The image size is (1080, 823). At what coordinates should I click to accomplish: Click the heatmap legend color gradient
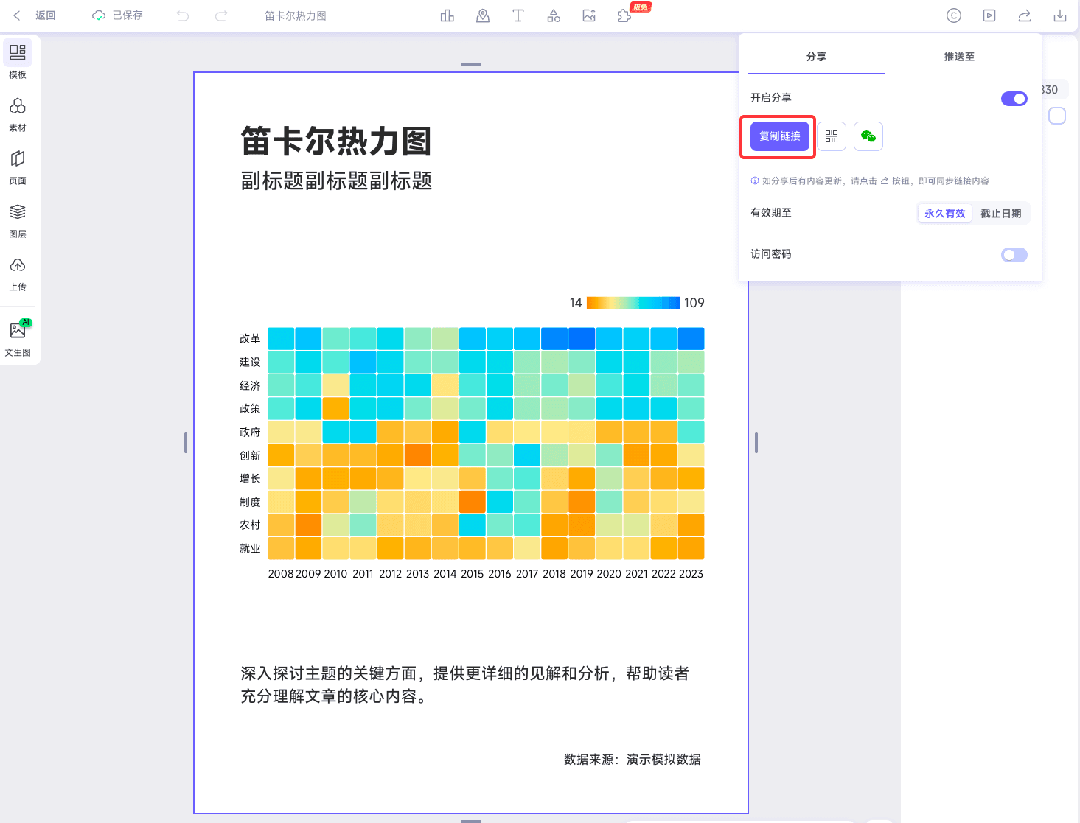[x=633, y=303]
